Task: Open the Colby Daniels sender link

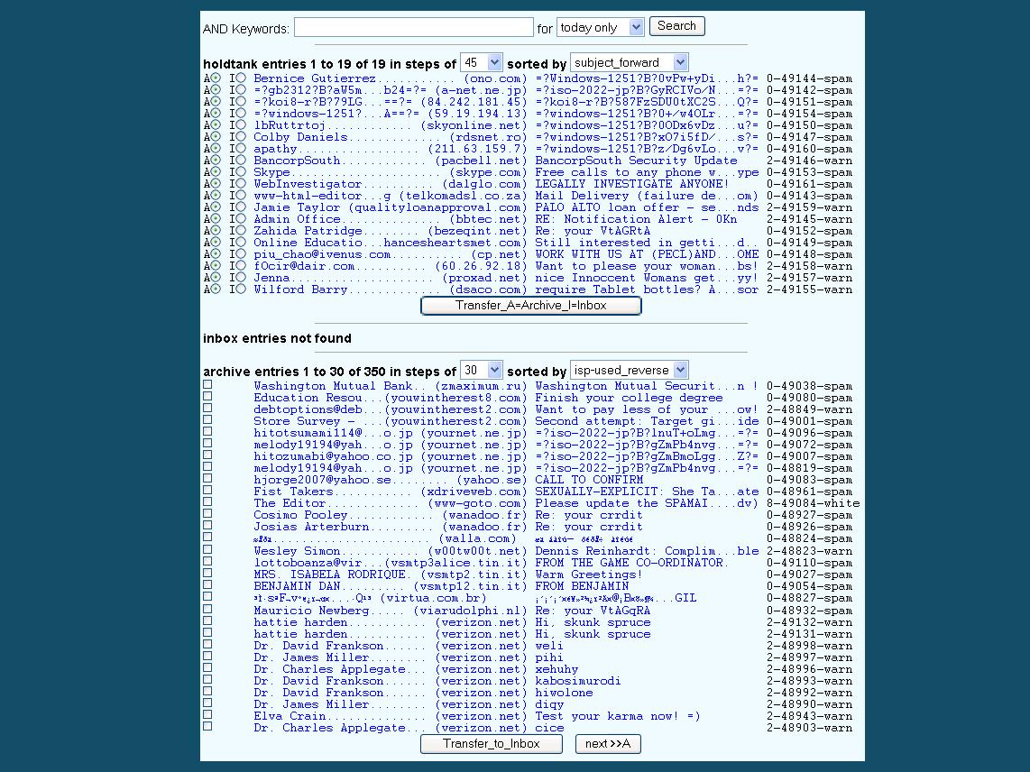Action: 391,137
